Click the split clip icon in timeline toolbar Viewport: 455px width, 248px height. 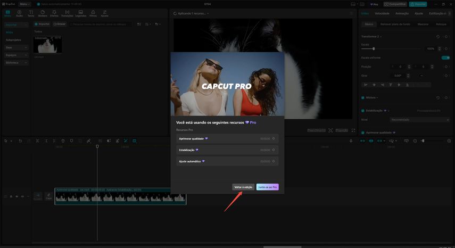37,141
